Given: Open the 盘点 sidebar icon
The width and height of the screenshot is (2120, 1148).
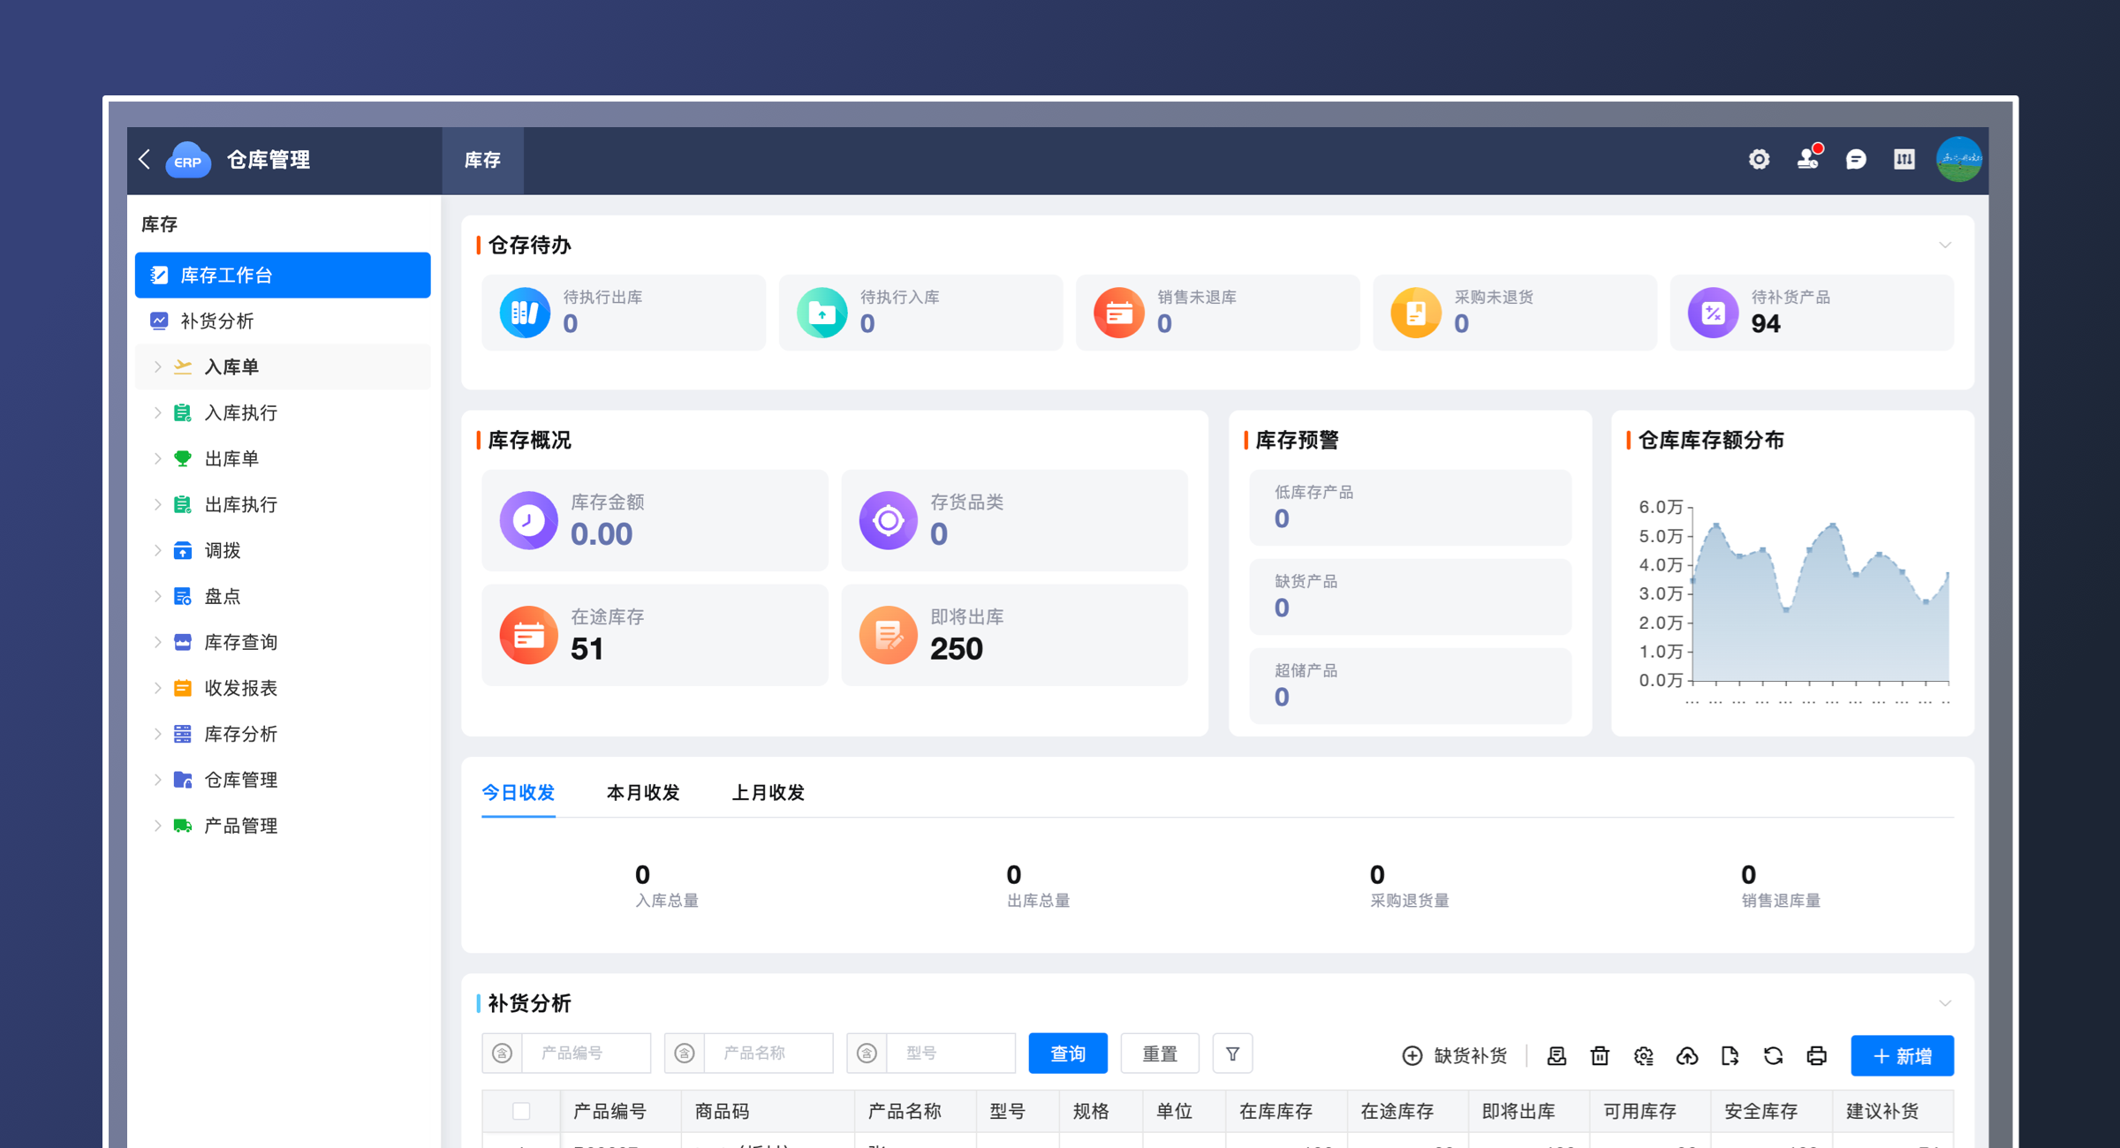Looking at the screenshot, I should click(183, 596).
